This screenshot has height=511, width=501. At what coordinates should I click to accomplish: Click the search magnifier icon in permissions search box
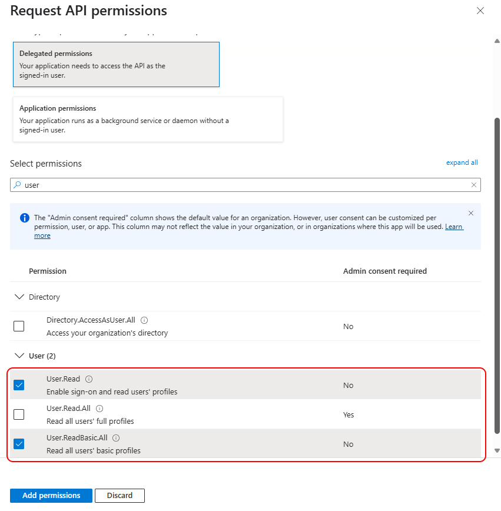tap(18, 184)
